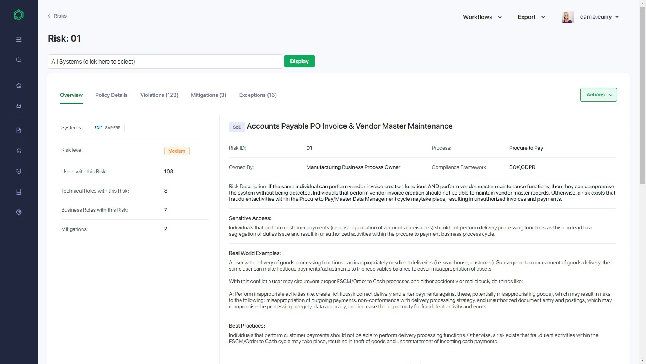646x364 pixels.
Task: Open the All Systems selector field
Action: 165,62
